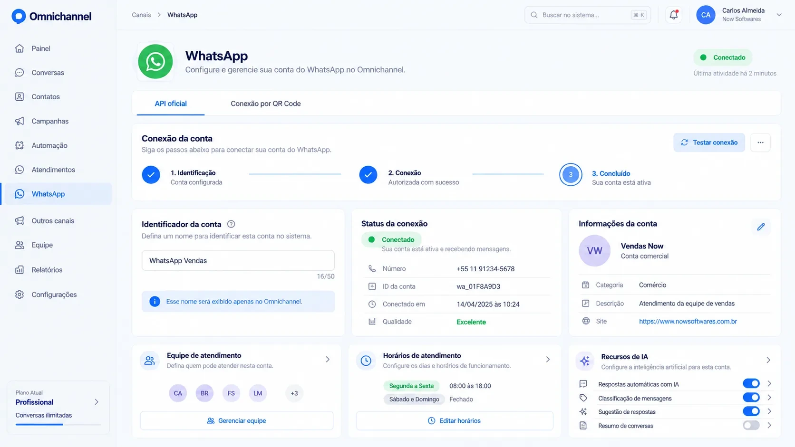Open Resumo de conversas chevron
The width and height of the screenshot is (795, 447).
pos(769,426)
